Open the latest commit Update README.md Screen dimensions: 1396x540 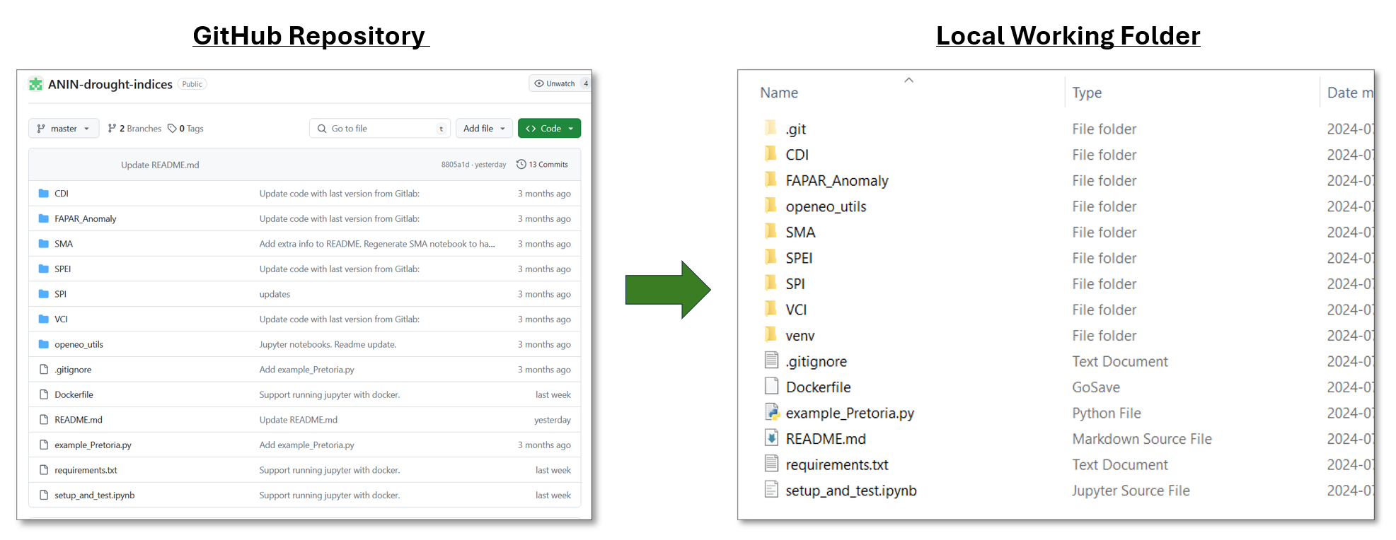(160, 165)
